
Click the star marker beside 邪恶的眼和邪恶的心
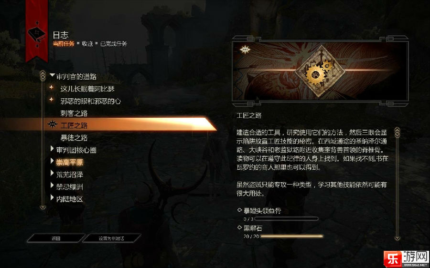pos(51,100)
